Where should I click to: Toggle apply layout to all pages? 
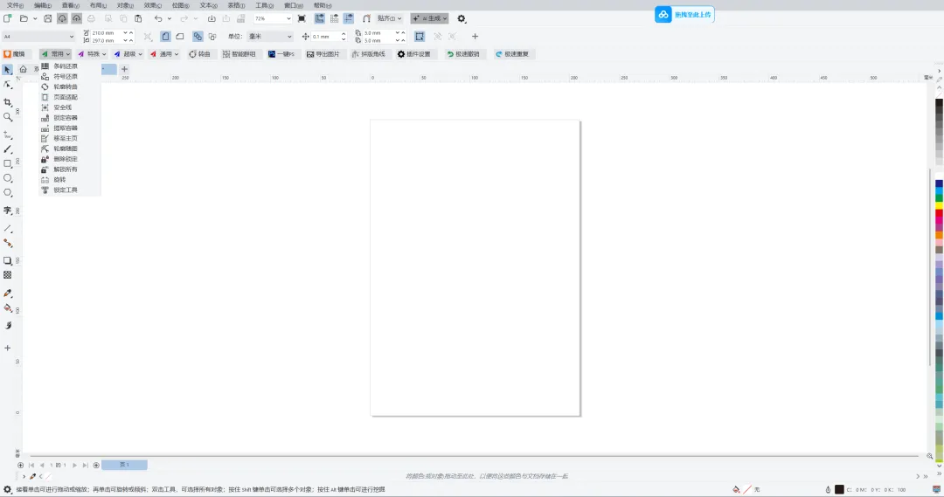coord(198,37)
